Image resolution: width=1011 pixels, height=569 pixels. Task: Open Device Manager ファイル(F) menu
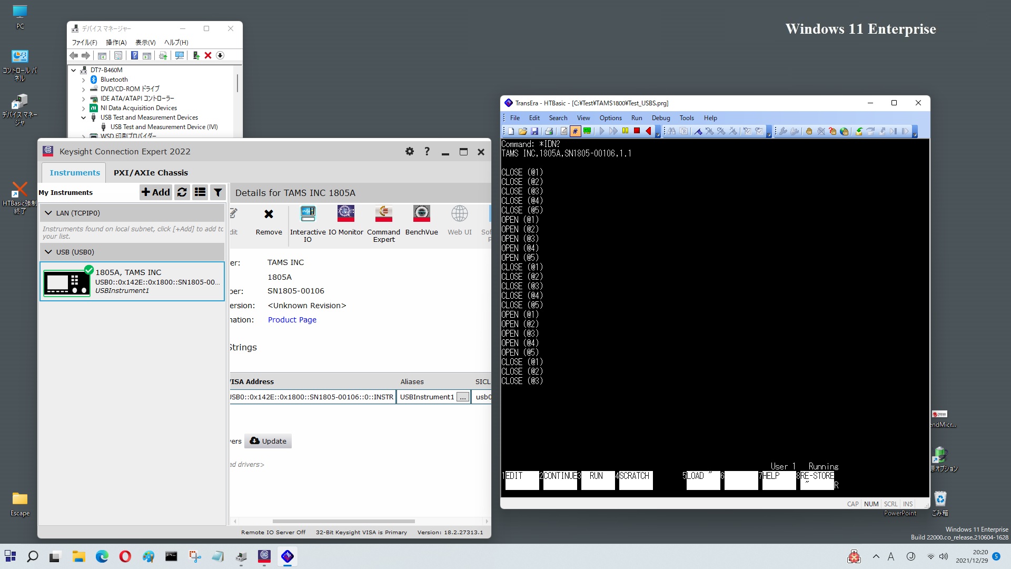click(84, 43)
